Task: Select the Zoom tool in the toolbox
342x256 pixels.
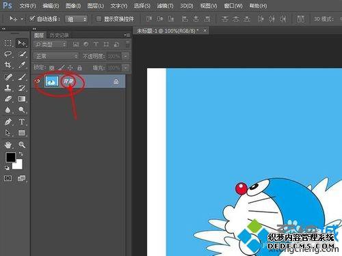Action: (22, 145)
